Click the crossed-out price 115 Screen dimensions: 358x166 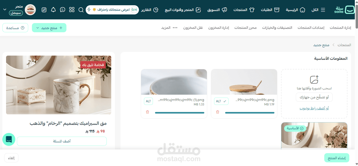(90, 131)
